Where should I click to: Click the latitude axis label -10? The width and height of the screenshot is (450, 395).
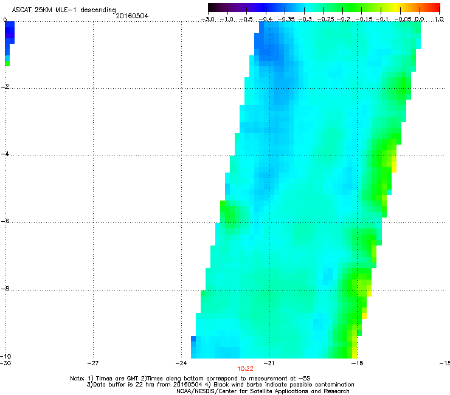tap(5, 356)
